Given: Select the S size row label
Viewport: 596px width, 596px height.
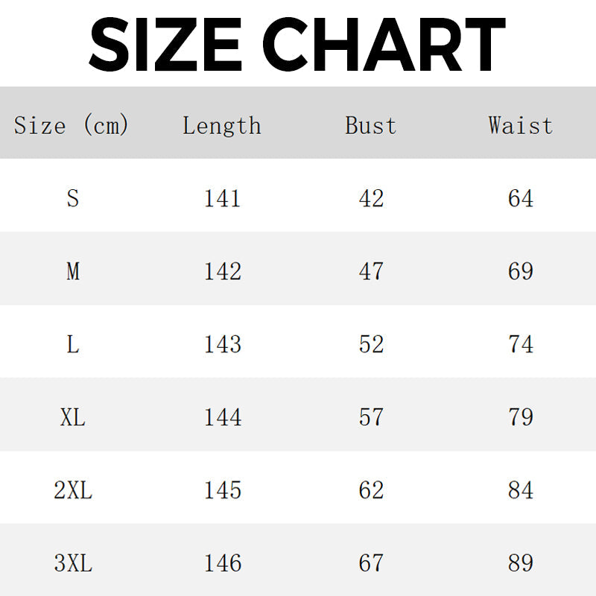Looking at the screenshot, I should click(72, 198).
